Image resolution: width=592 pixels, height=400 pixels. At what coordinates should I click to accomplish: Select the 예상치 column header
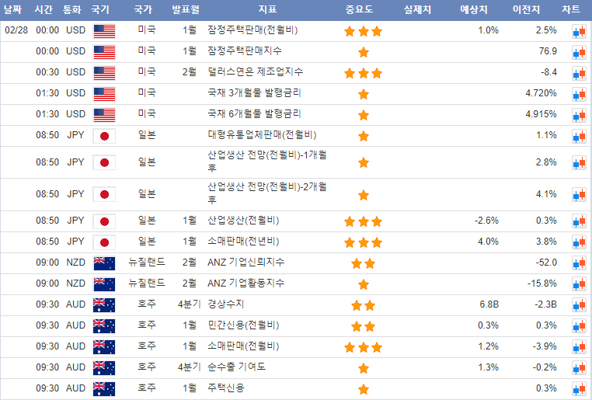[x=474, y=10]
